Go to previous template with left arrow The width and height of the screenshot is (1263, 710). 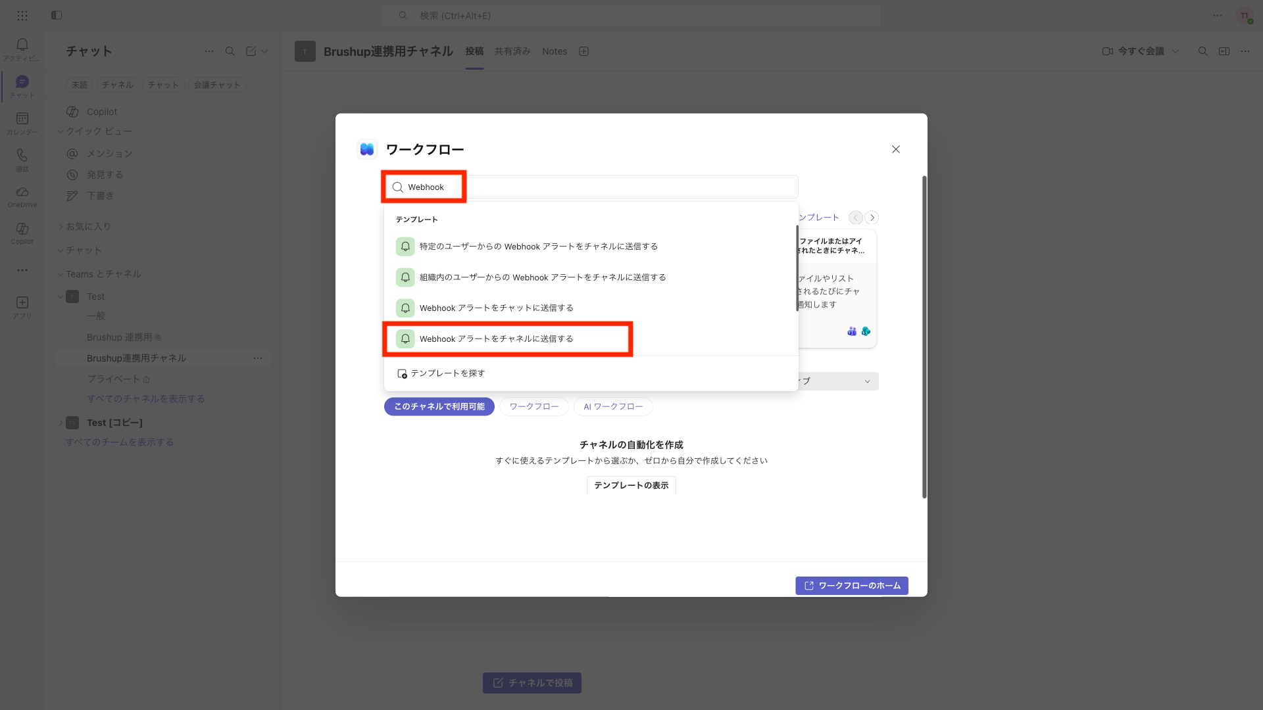pyautogui.click(x=856, y=218)
